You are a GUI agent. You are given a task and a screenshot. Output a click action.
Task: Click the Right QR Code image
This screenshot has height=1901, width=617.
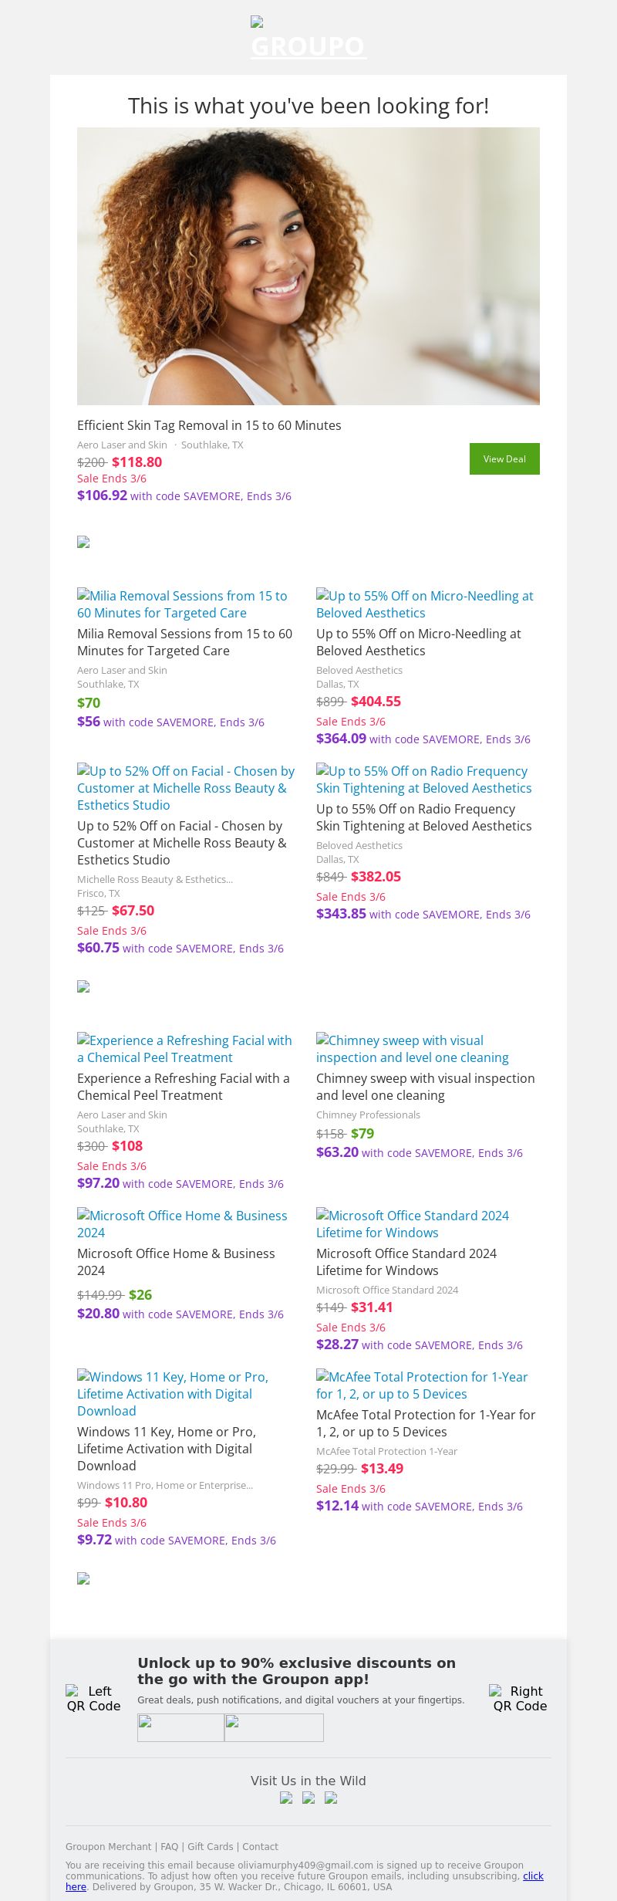pyautogui.click(x=520, y=1698)
